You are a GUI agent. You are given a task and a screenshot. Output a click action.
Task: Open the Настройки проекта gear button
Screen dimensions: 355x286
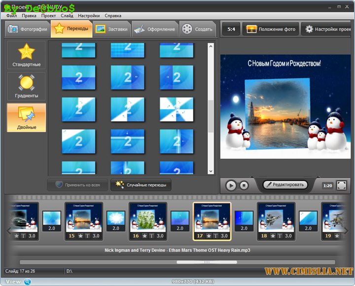coord(328,29)
